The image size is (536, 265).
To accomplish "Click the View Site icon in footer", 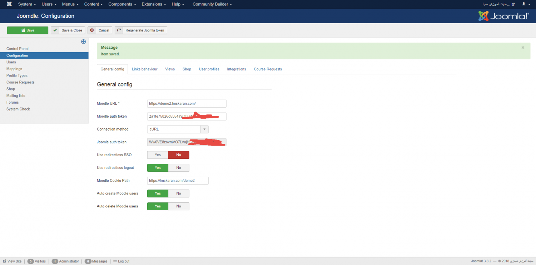I will tap(5, 261).
